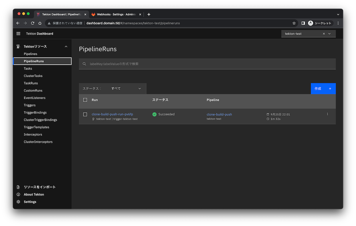Open リソースをインポート import page
This screenshot has height=226, width=356.
click(x=40, y=187)
